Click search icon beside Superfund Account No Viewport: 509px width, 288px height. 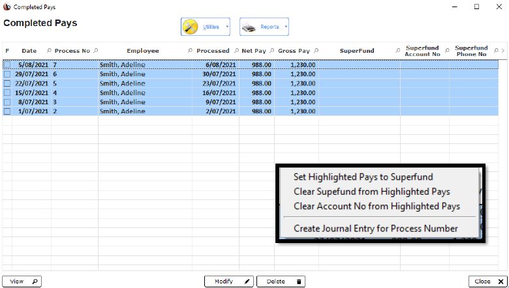(447, 51)
